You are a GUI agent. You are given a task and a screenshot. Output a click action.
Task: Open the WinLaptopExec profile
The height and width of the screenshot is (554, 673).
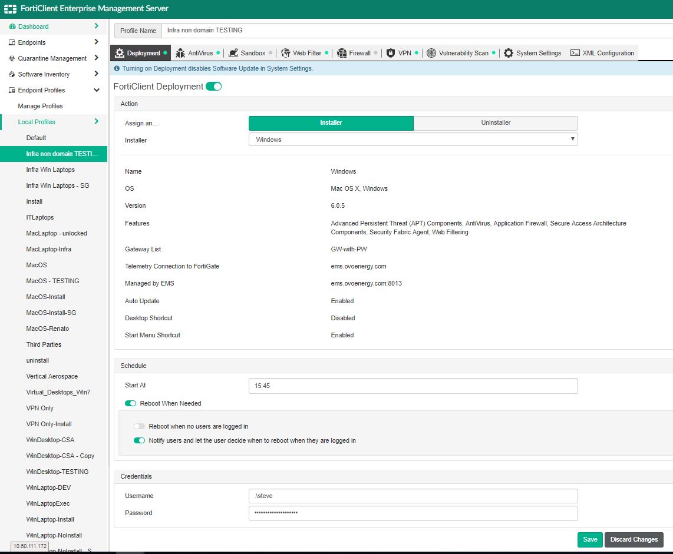click(48, 503)
